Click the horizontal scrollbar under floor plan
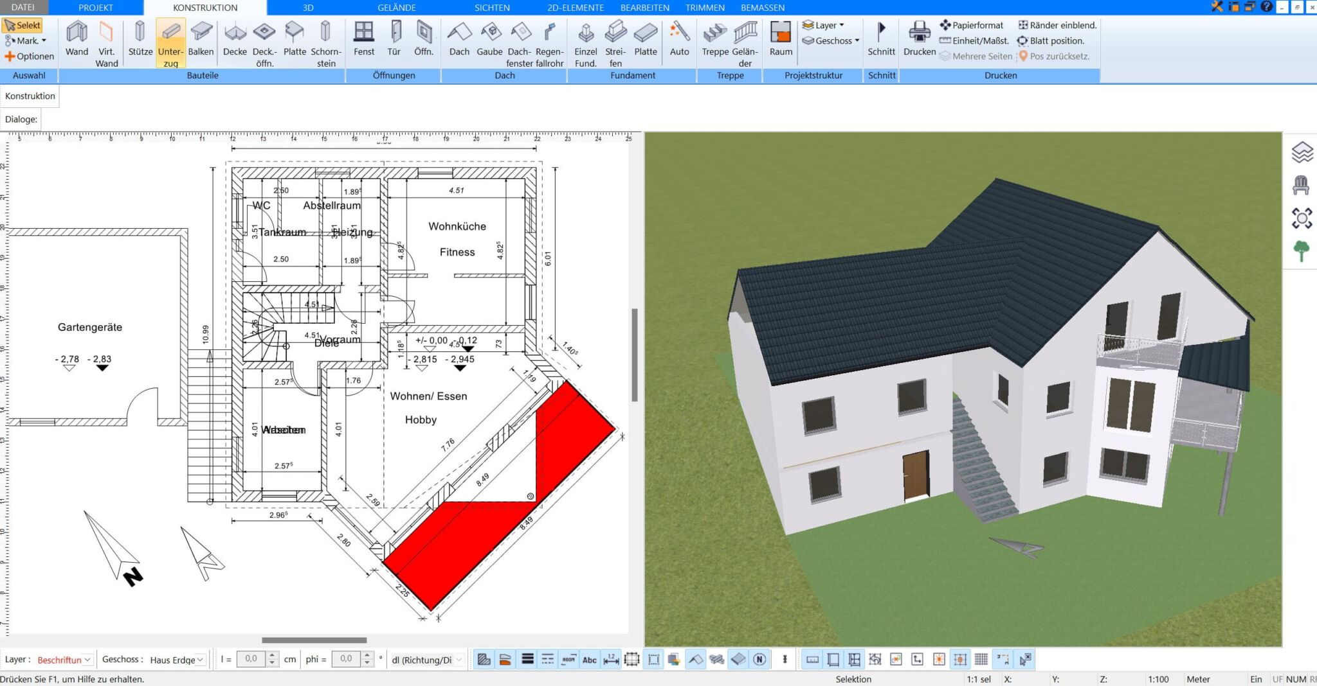The height and width of the screenshot is (686, 1317). [314, 640]
